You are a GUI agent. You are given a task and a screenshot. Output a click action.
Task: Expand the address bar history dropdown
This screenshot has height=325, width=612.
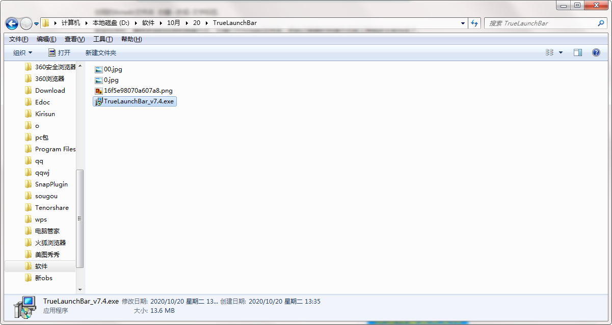463,23
